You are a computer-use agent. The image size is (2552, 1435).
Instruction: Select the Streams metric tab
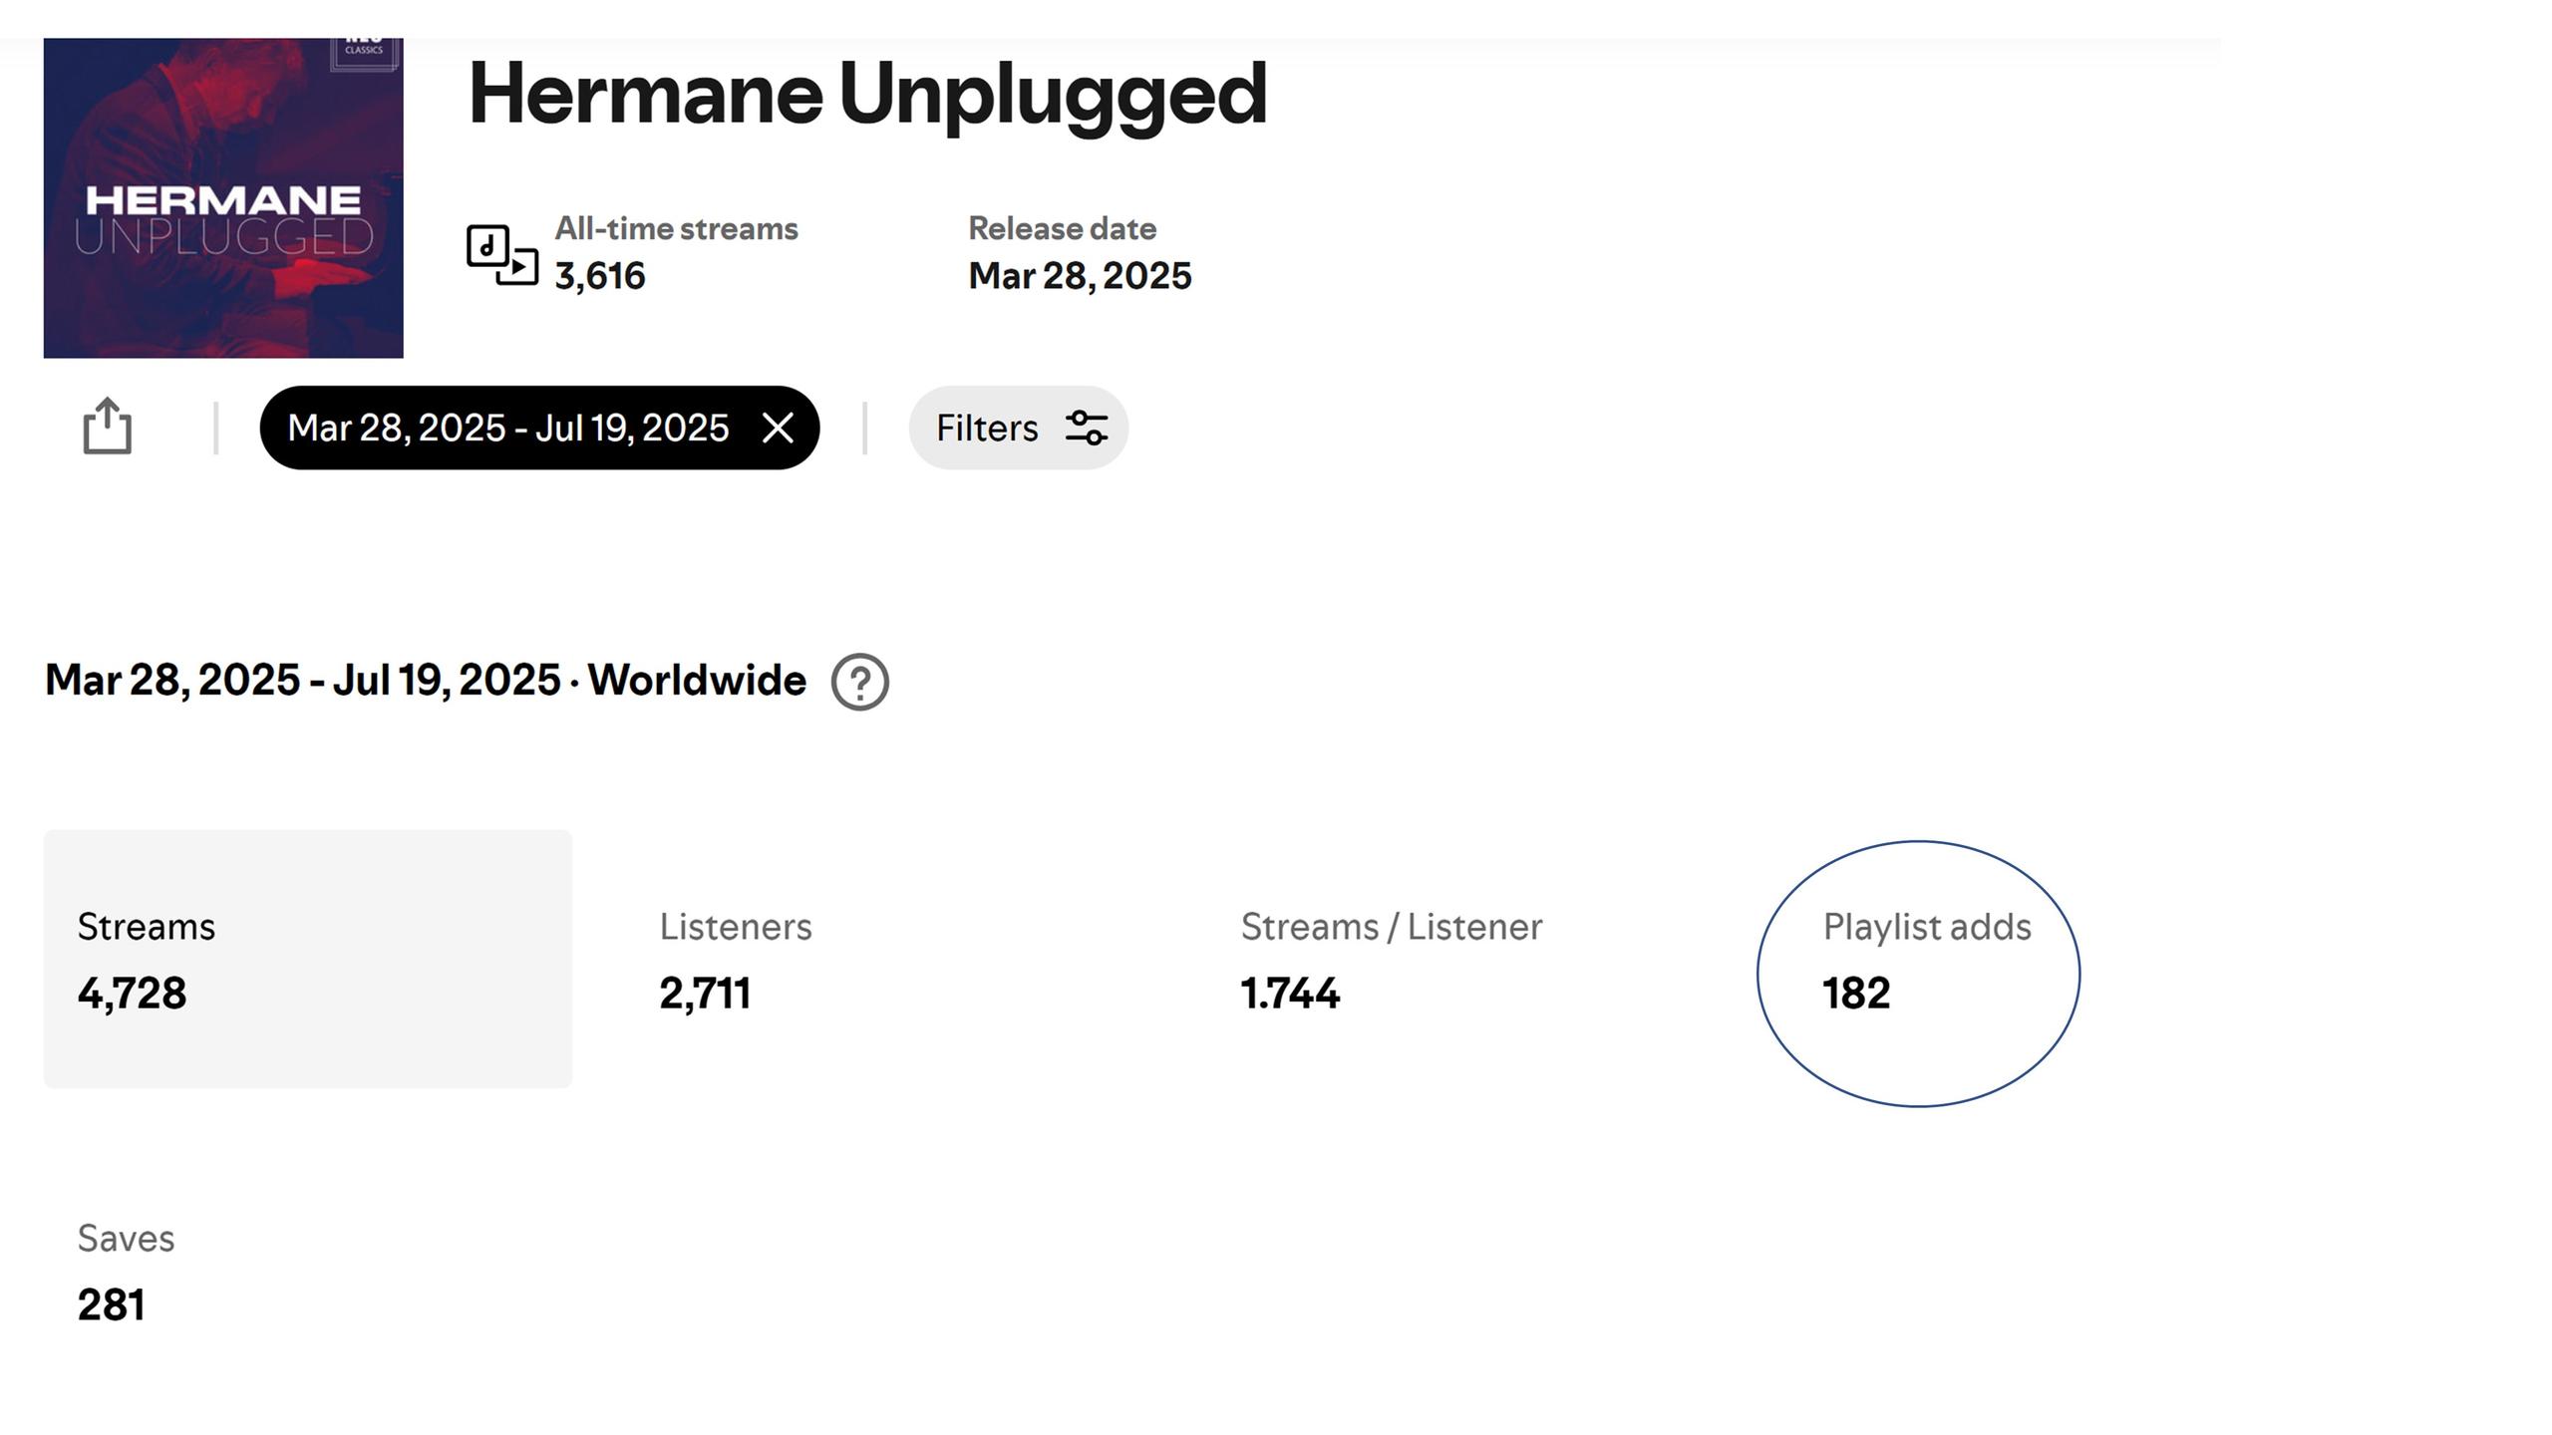tap(308, 959)
